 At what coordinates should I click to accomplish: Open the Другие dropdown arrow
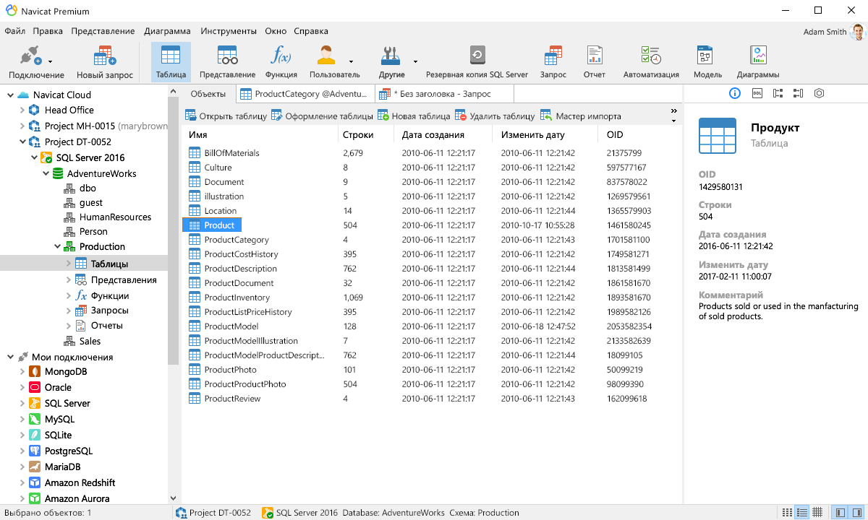[x=415, y=62]
